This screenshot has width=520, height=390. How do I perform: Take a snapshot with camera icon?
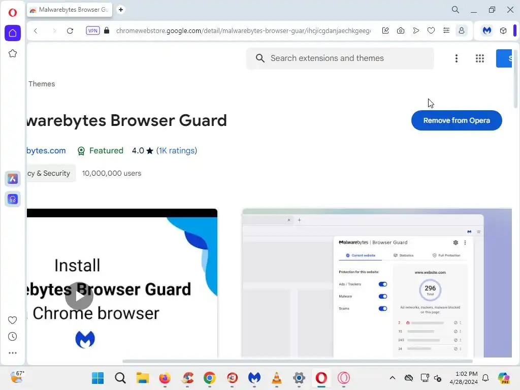(x=401, y=30)
